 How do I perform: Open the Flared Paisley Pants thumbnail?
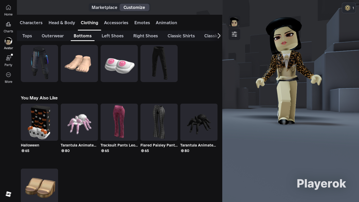159,122
